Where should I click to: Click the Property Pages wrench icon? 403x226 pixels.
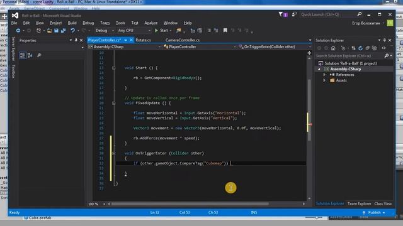point(39,55)
